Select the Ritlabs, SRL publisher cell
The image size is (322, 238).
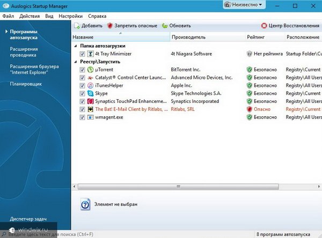pyautogui.click(x=182, y=109)
